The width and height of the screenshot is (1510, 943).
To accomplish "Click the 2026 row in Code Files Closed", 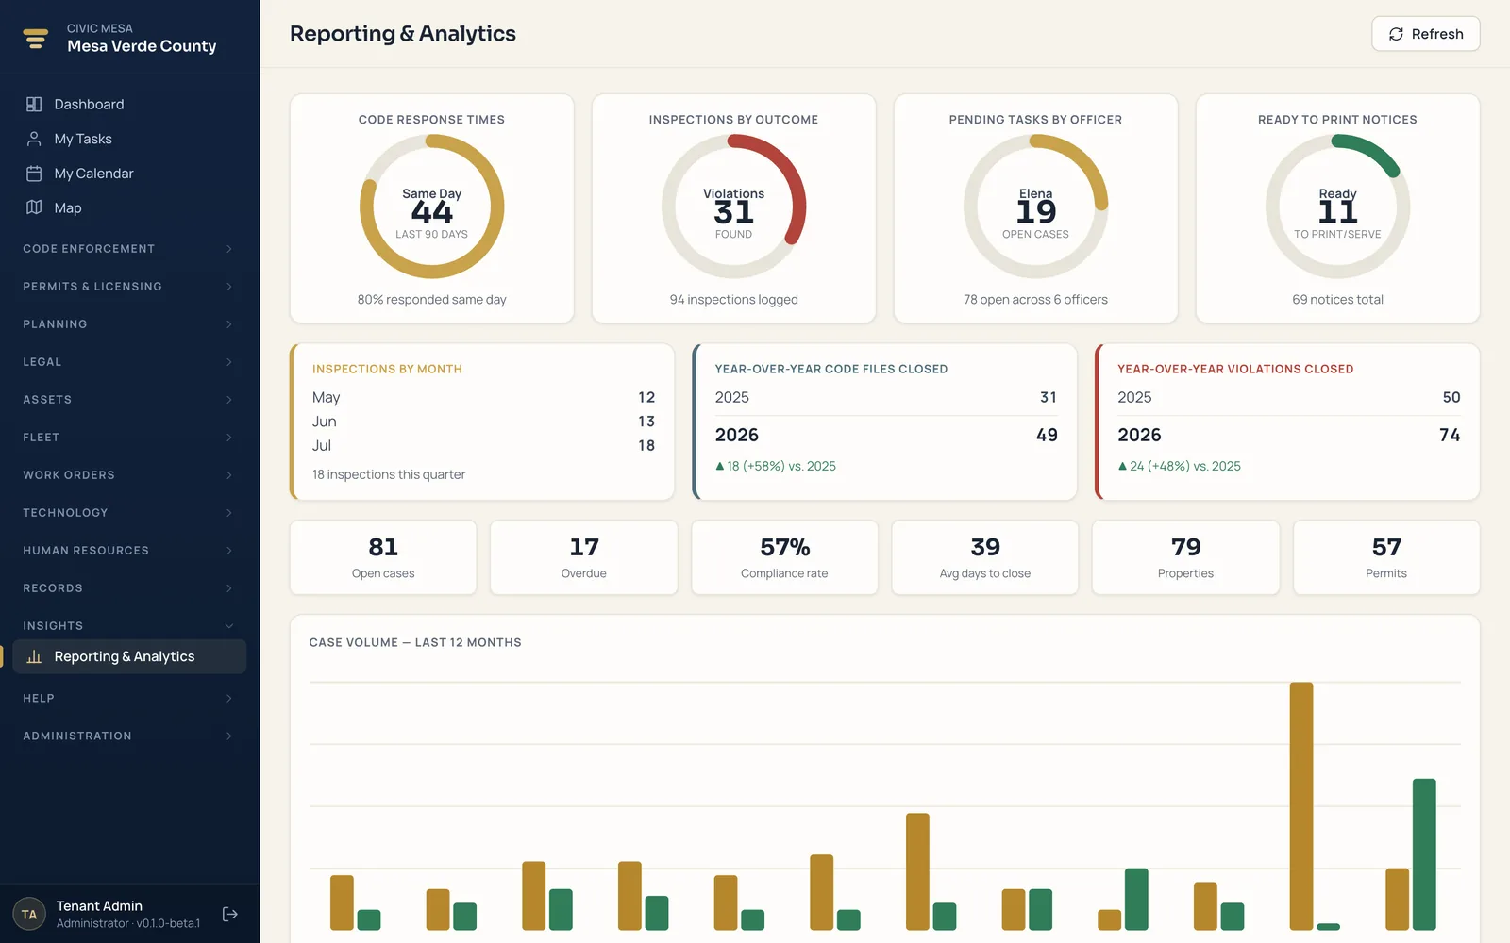I will (x=886, y=436).
